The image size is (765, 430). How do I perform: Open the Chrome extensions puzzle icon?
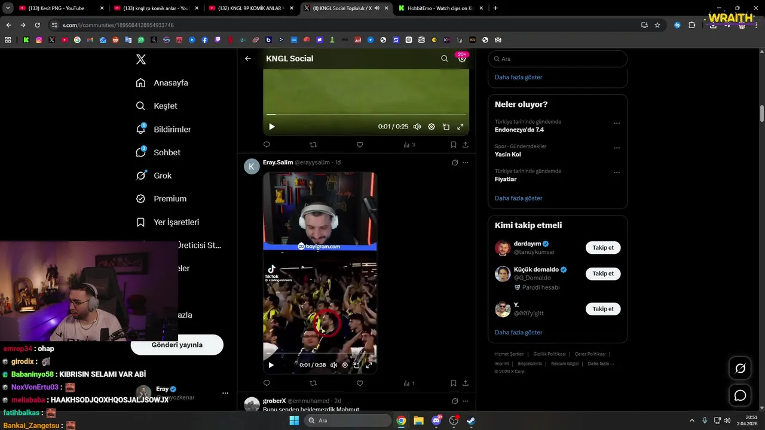(x=692, y=25)
